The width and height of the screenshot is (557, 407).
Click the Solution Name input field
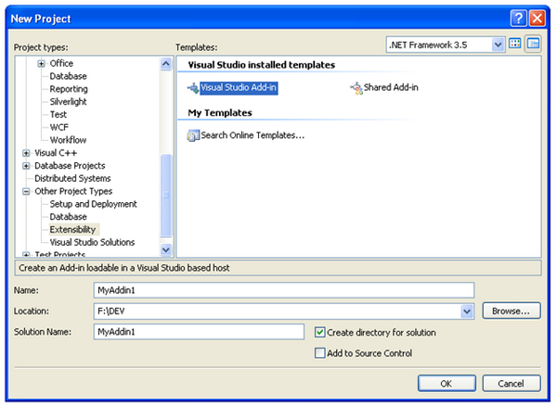(199, 332)
